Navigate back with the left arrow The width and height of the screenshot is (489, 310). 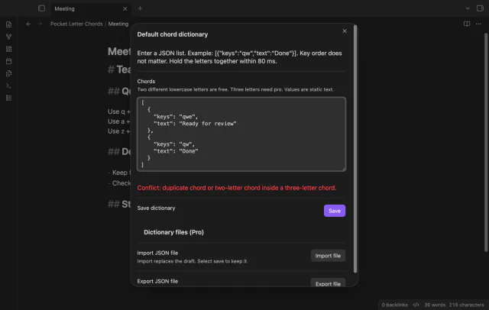(x=28, y=24)
